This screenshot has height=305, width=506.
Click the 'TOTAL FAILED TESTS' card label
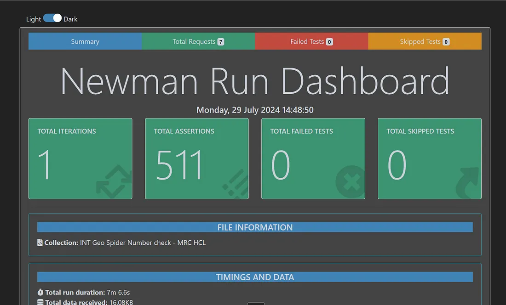(301, 131)
